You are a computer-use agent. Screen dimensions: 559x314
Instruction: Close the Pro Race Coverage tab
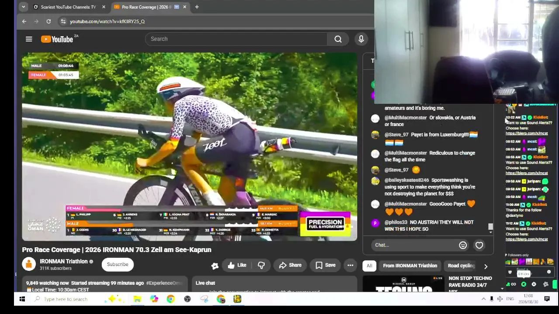click(185, 7)
